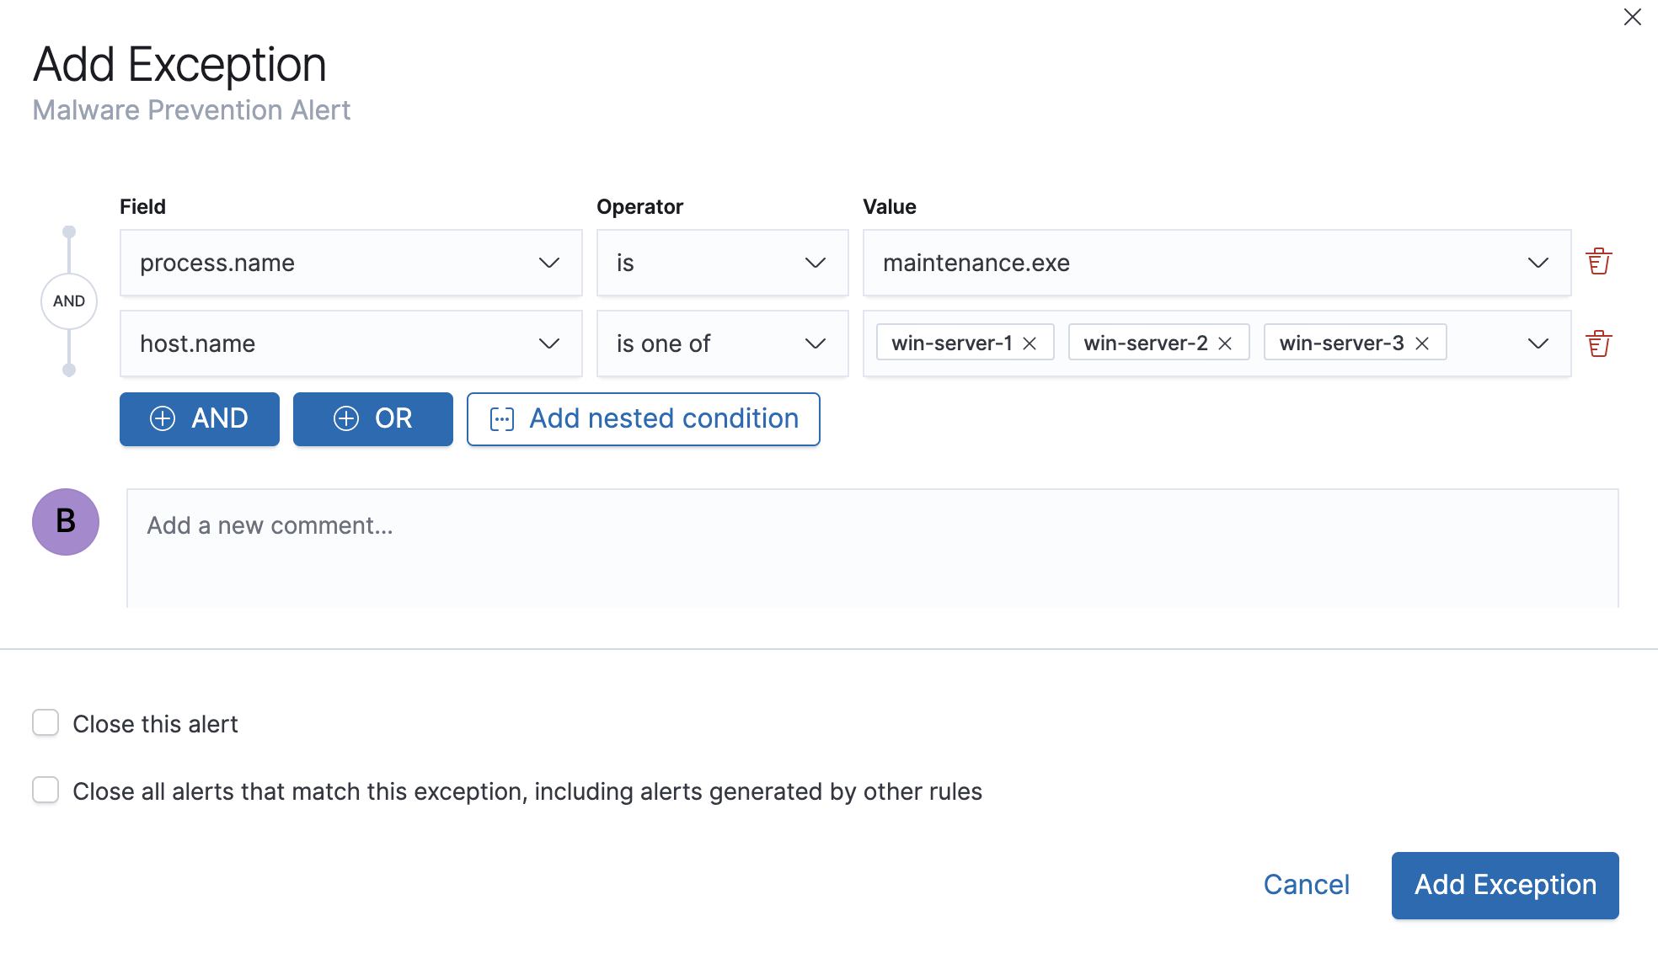Viewport: 1658px width, 953px height.
Task: Check close all matching alerts option
Action: (45, 790)
